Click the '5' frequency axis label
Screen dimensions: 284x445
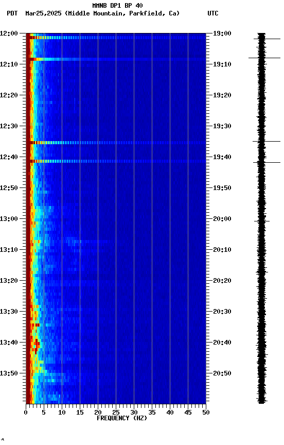point(44,413)
